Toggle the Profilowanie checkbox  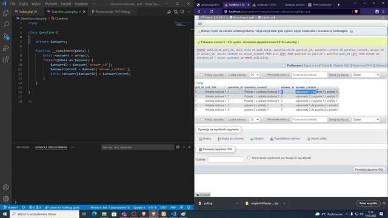[x=284, y=65]
